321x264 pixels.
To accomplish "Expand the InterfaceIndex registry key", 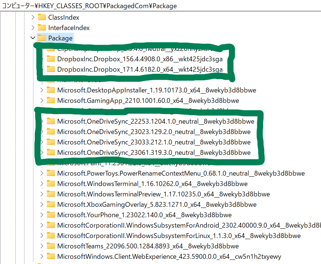I will coord(33,27).
